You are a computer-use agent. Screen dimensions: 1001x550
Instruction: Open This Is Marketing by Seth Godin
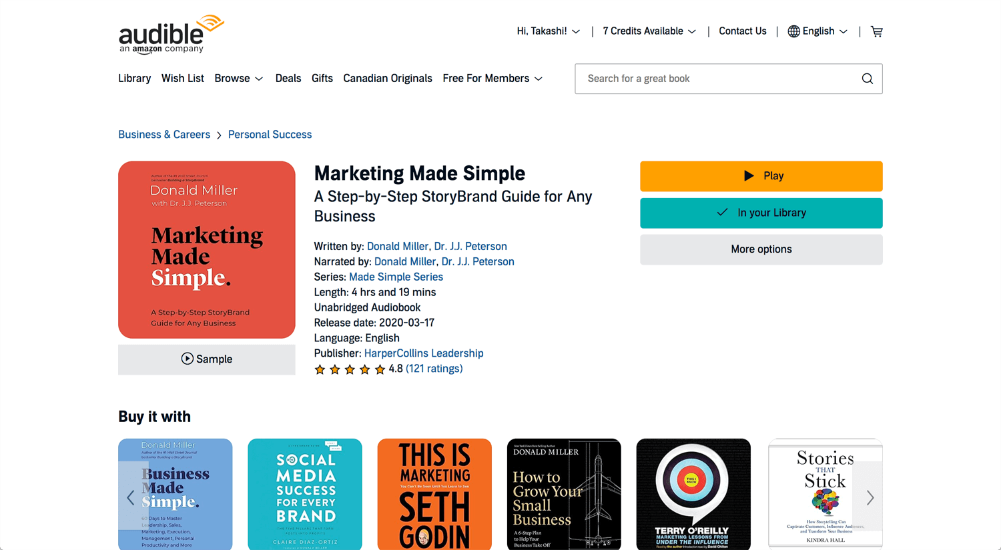[434, 494]
